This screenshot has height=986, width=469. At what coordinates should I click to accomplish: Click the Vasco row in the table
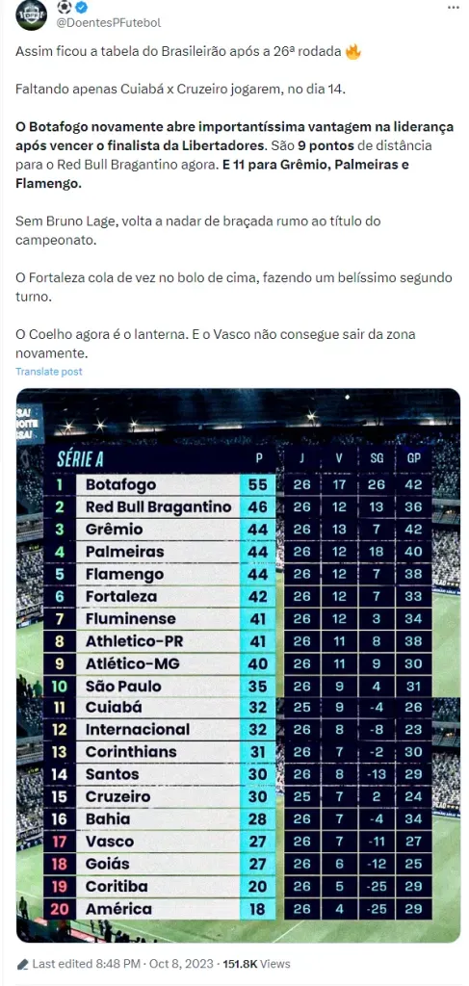[238, 842]
